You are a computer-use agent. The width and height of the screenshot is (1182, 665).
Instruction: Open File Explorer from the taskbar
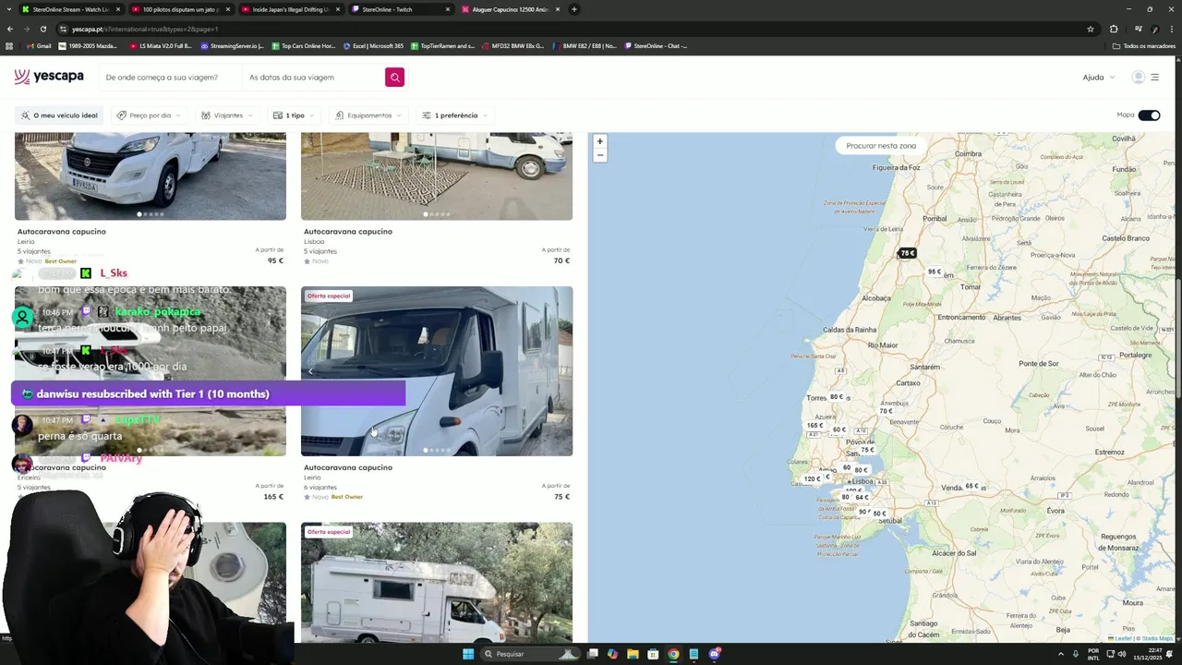click(x=633, y=654)
